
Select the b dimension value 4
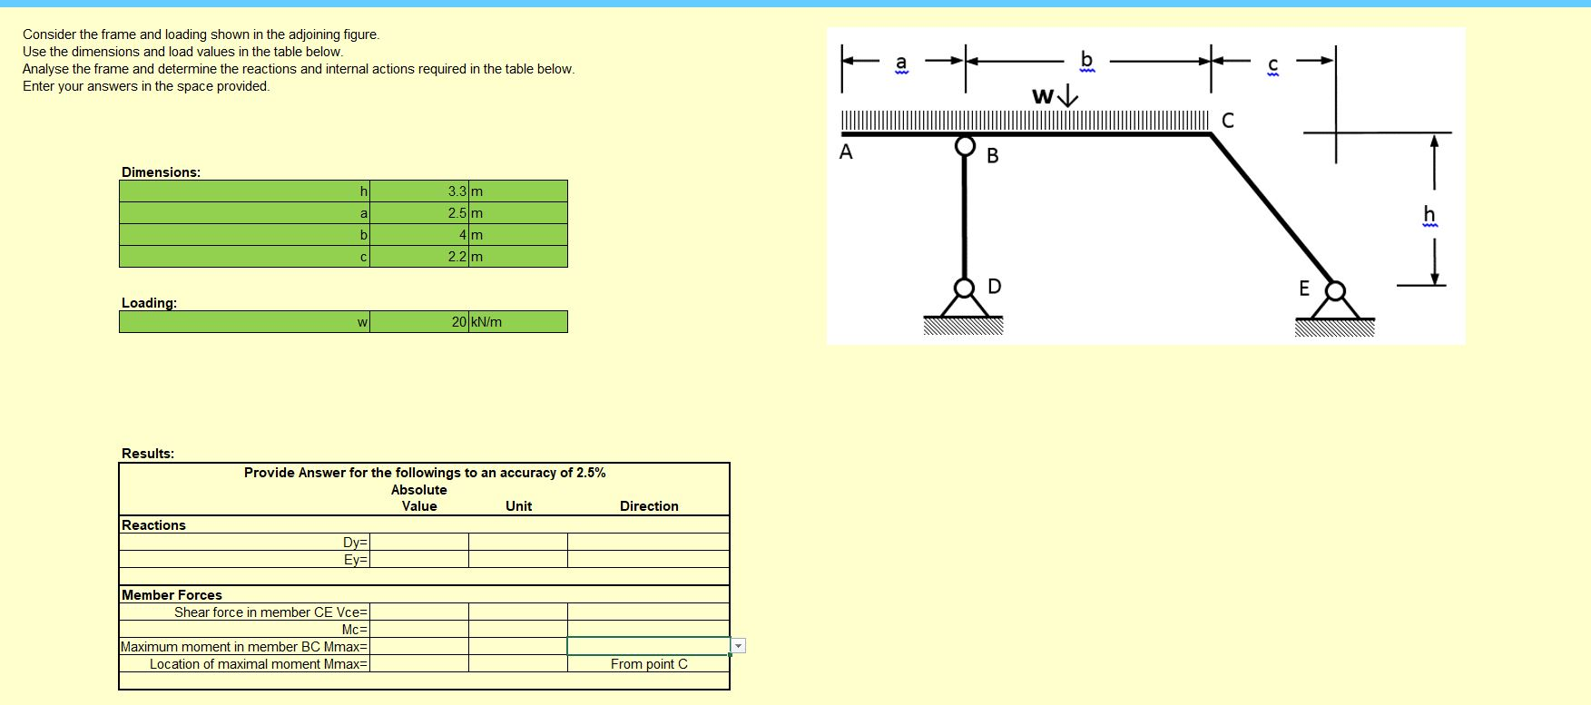[x=419, y=234]
